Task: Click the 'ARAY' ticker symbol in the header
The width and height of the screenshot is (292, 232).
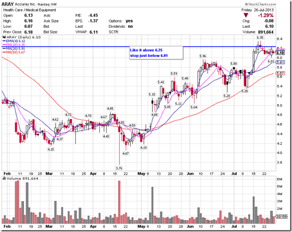Action: pyautogui.click(x=7, y=4)
